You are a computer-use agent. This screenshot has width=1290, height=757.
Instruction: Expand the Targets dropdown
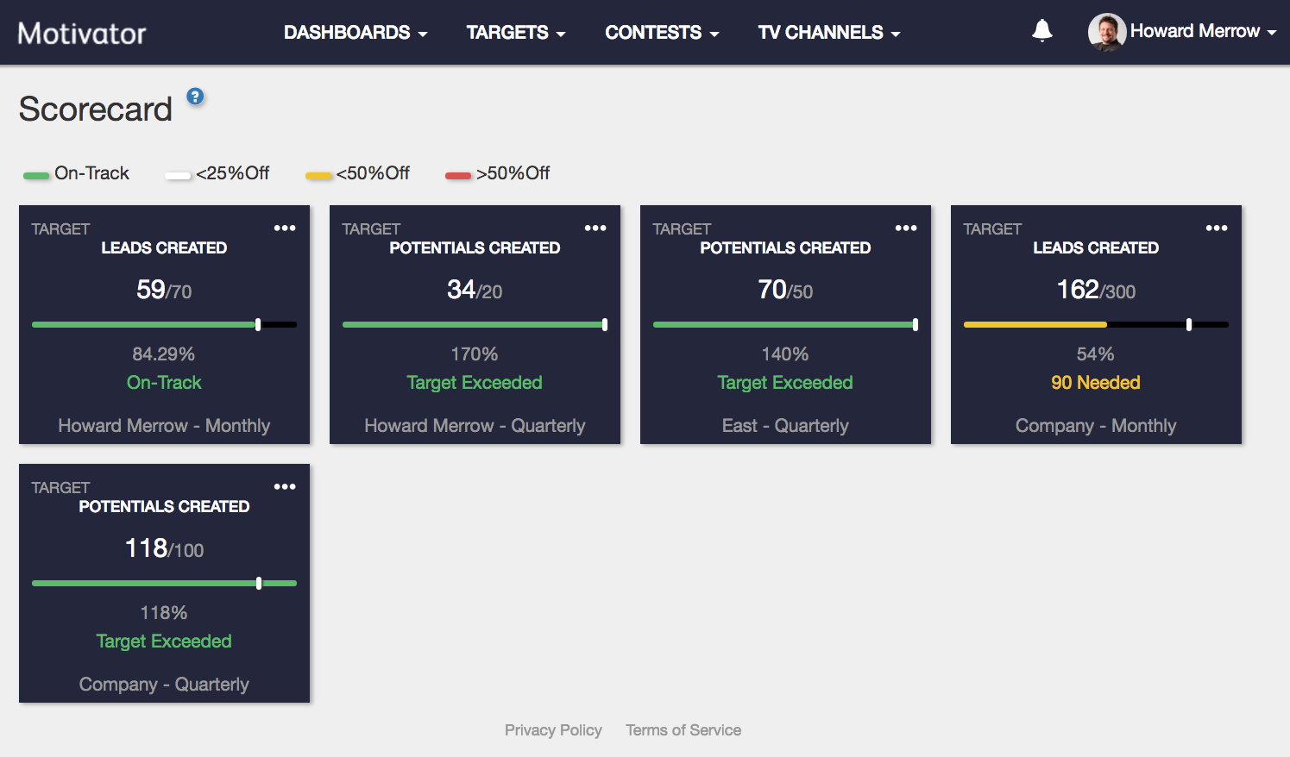click(516, 33)
